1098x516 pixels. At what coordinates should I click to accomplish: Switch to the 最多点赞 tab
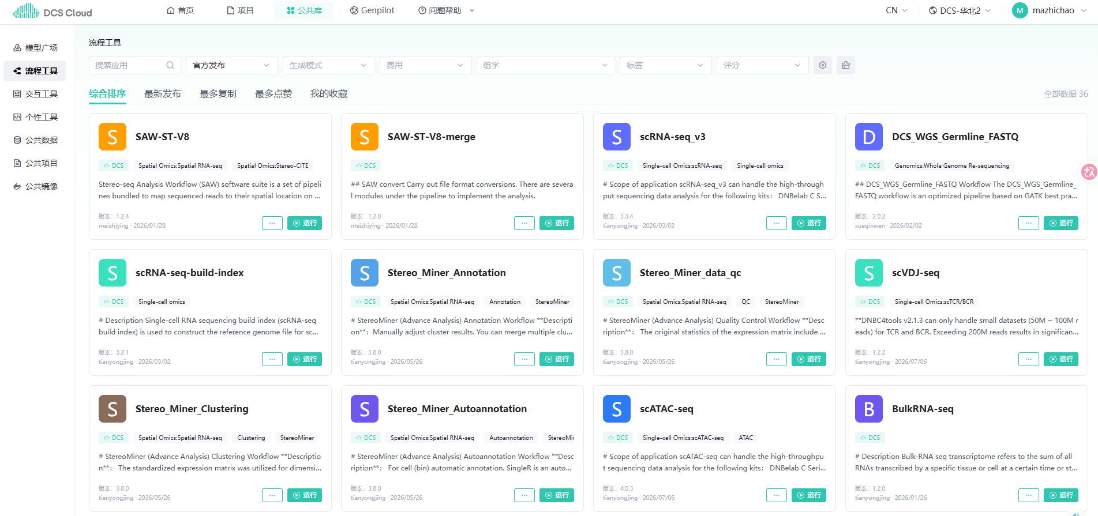(273, 94)
